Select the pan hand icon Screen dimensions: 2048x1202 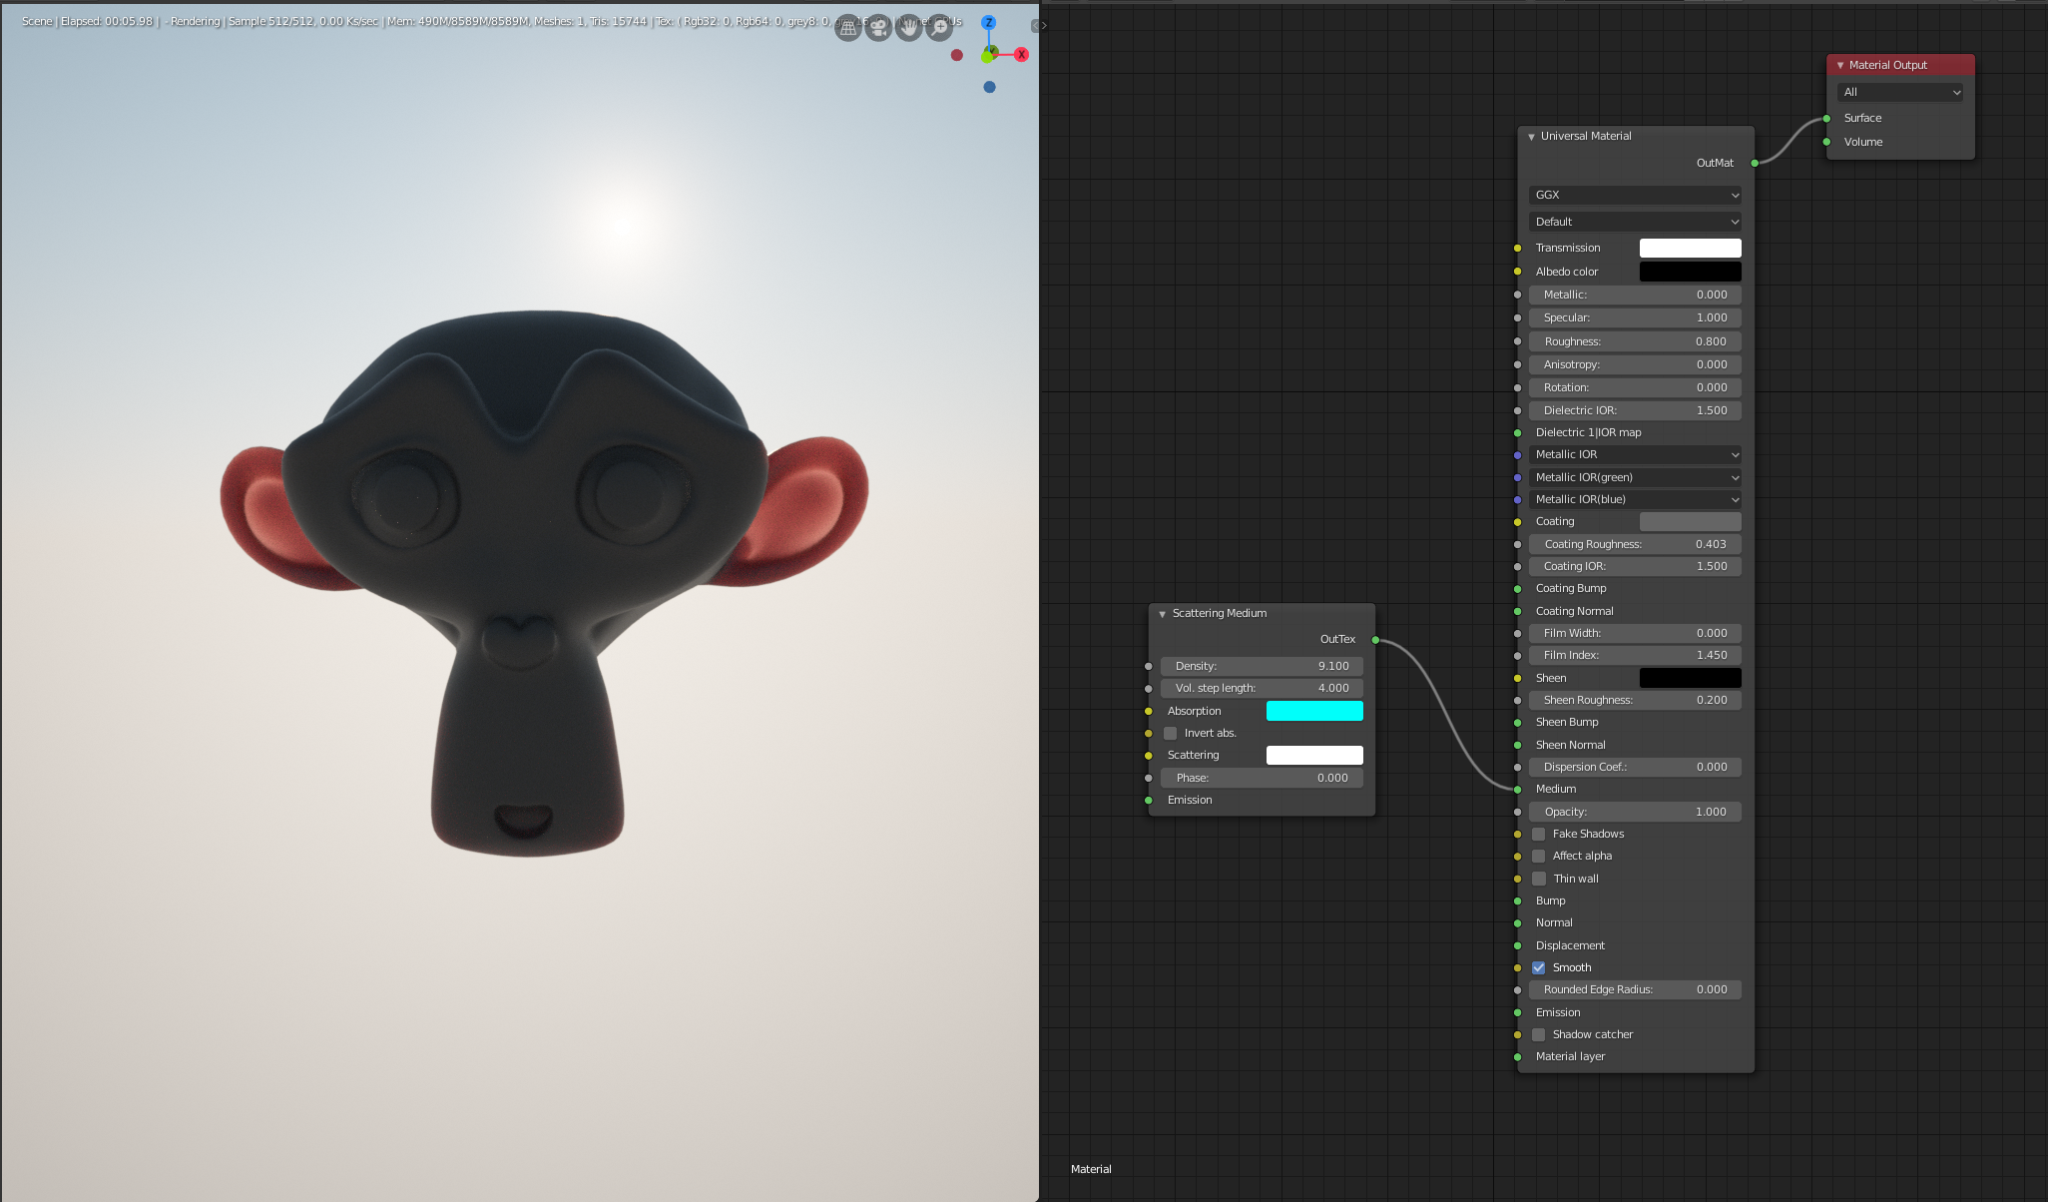pos(908,28)
